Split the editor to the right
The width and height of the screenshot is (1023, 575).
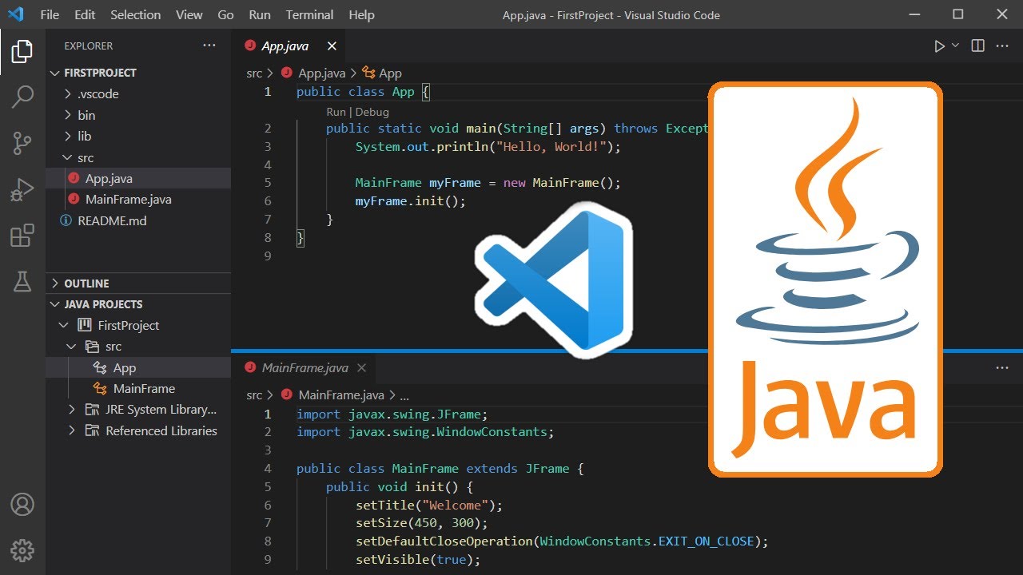(x=977, y=46)
